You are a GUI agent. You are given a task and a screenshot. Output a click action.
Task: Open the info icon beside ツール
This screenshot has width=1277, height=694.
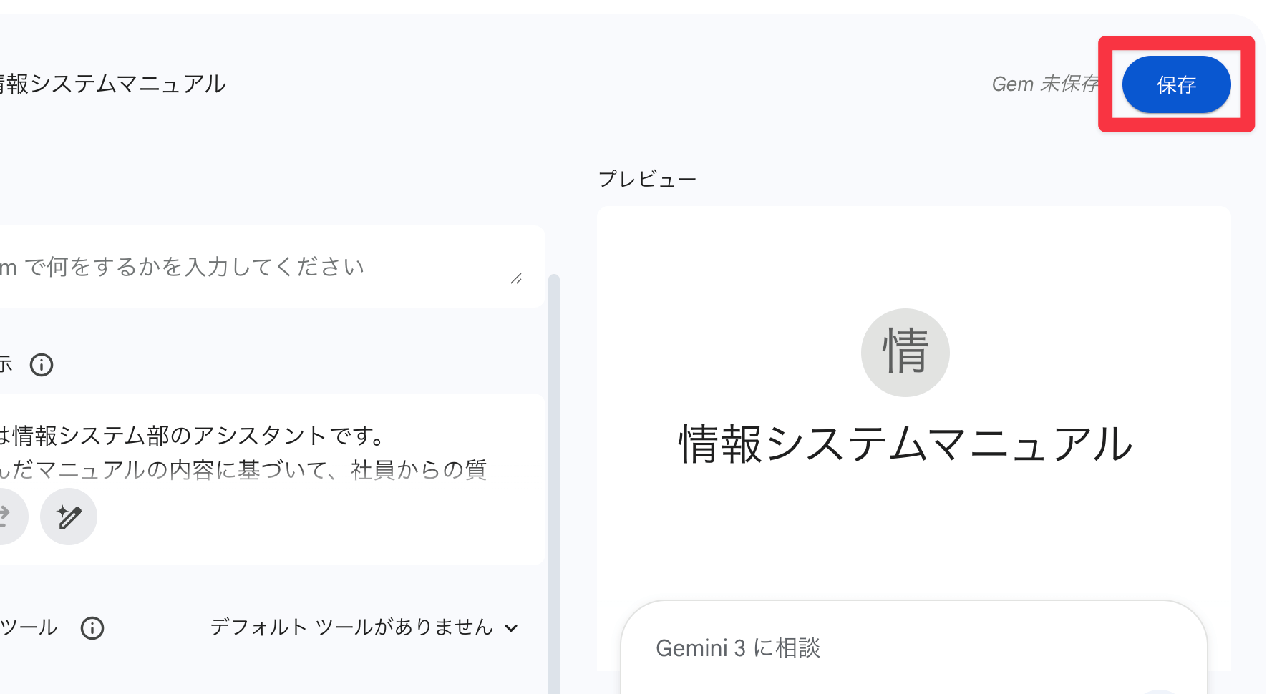coord(92,628)
